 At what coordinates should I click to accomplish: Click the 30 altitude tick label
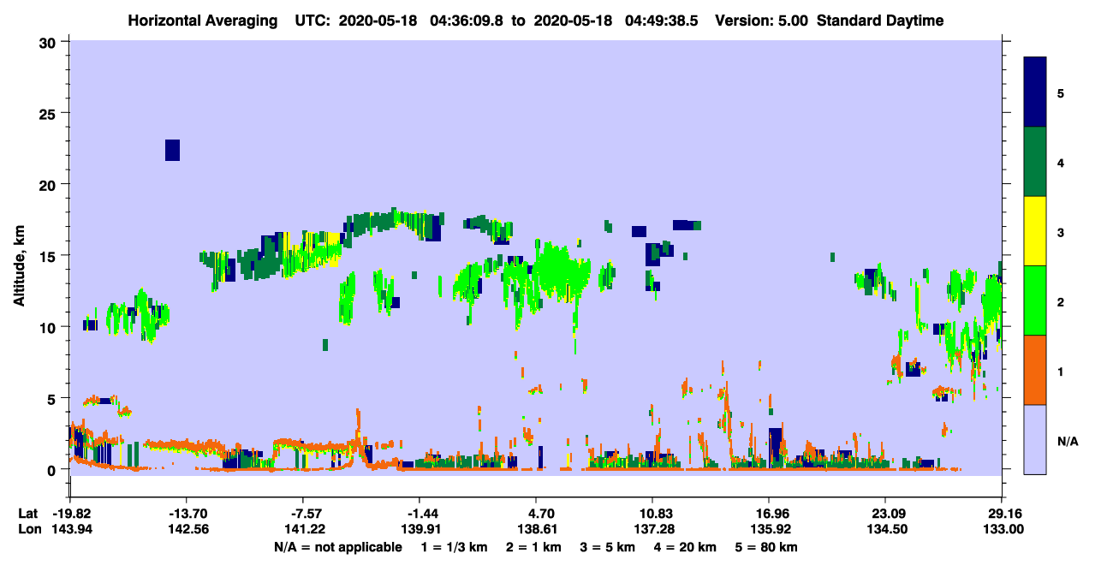coord(50,42)
